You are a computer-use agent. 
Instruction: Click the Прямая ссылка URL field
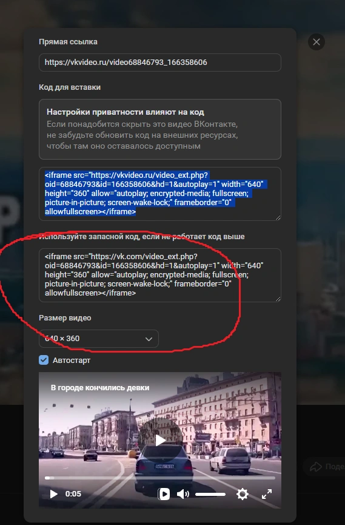160,63
